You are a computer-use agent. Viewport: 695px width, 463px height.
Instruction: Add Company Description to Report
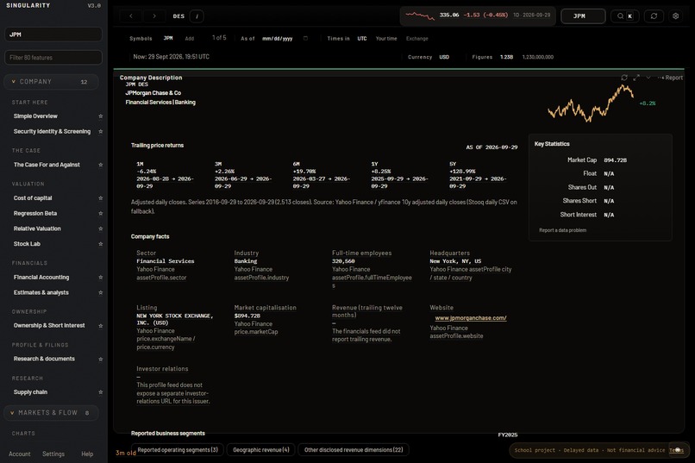[x=671, y=78]
